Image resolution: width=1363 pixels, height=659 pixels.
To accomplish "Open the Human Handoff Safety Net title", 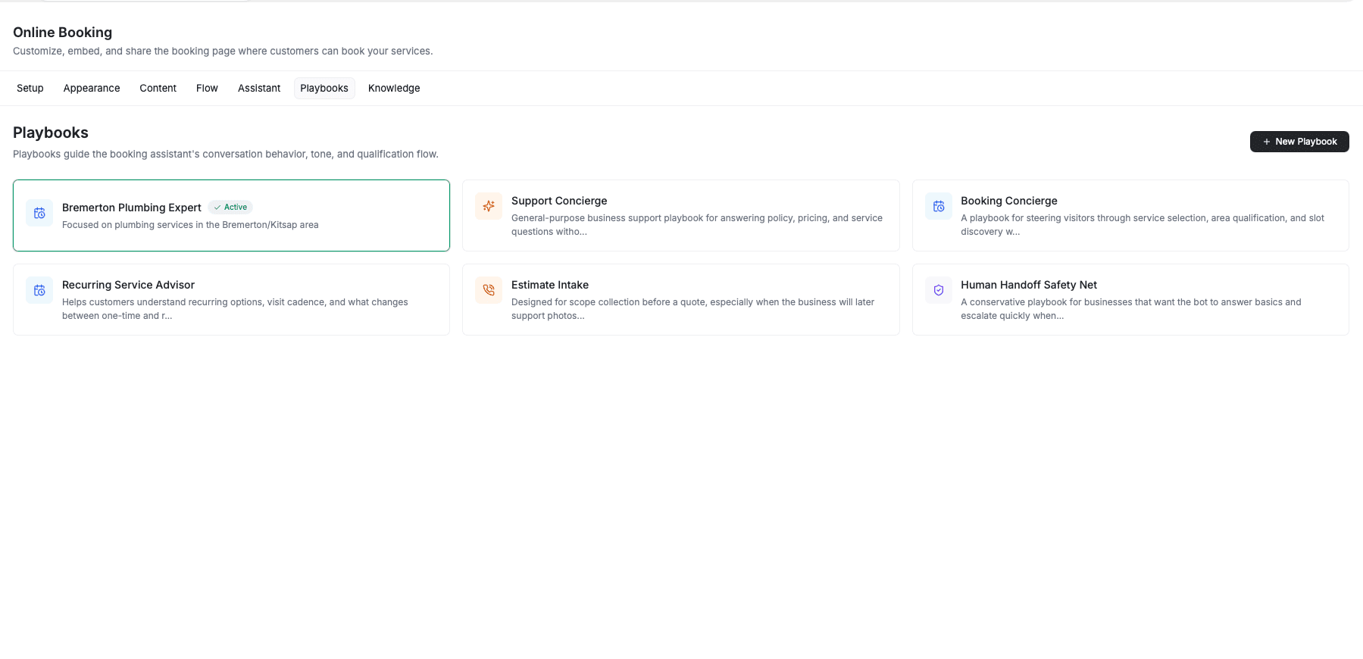I will click(x=1028, y=285).
